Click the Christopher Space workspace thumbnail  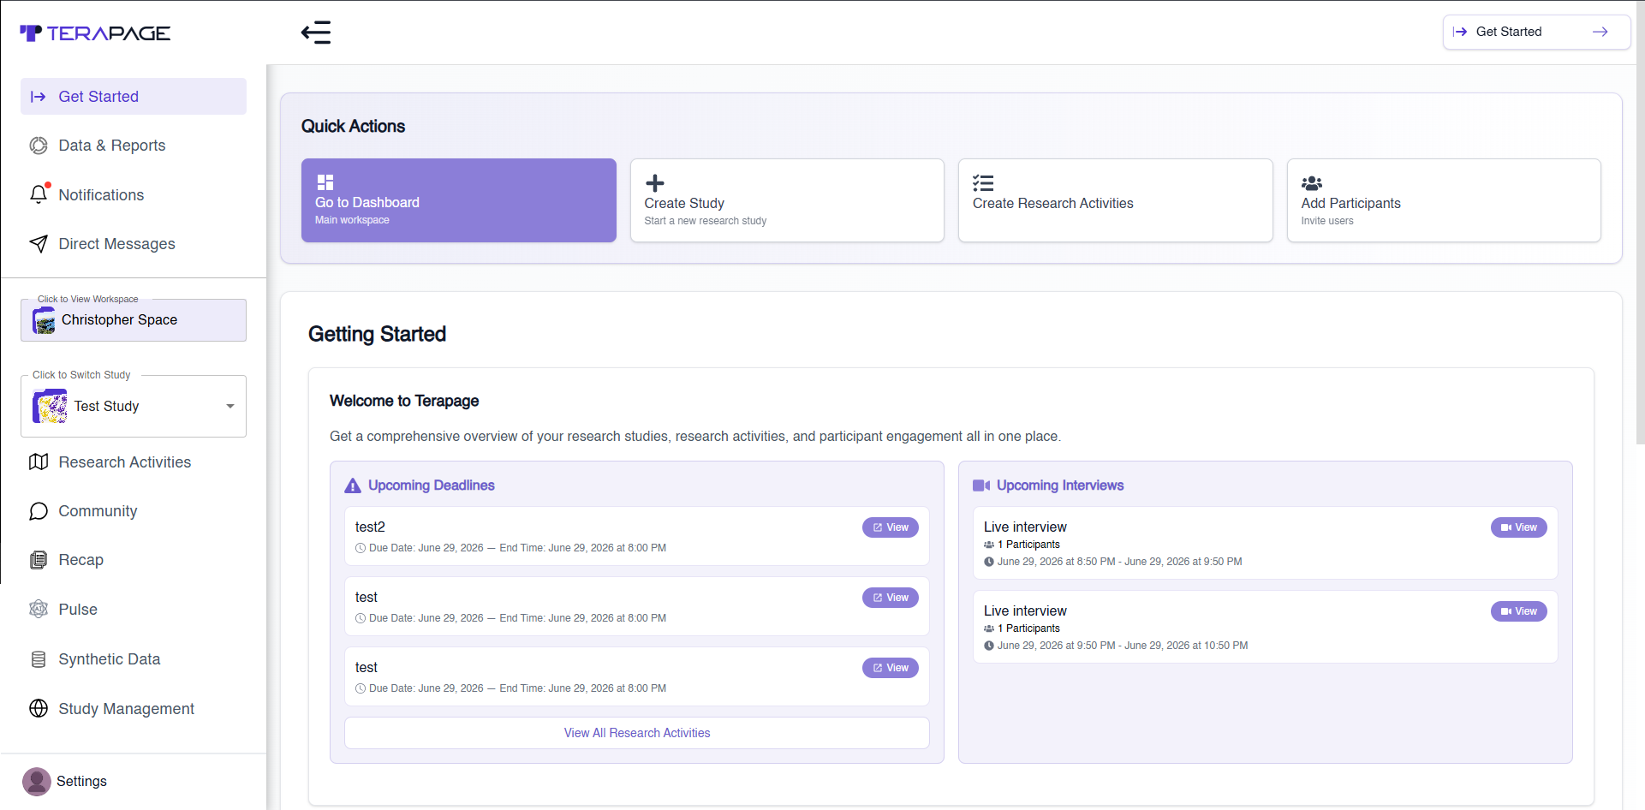(45, 321)
